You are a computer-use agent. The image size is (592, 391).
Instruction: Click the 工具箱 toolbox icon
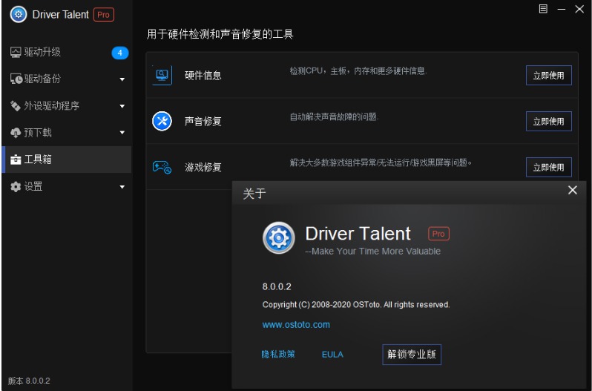click(x=16, y=160)
